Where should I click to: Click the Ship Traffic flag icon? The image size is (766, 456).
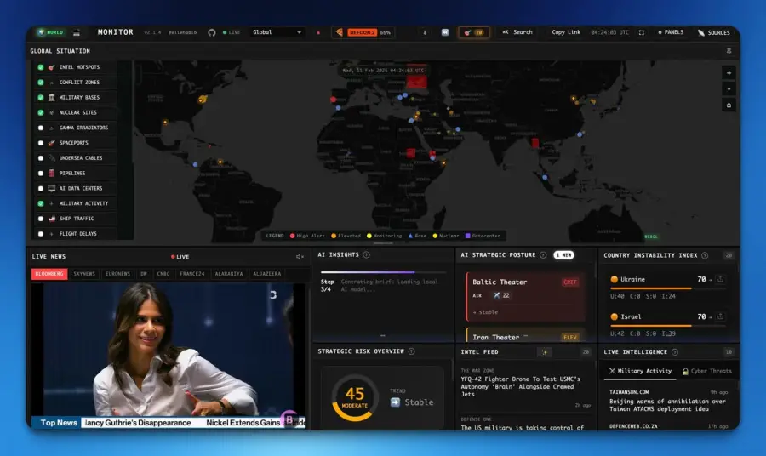(51, 219)
